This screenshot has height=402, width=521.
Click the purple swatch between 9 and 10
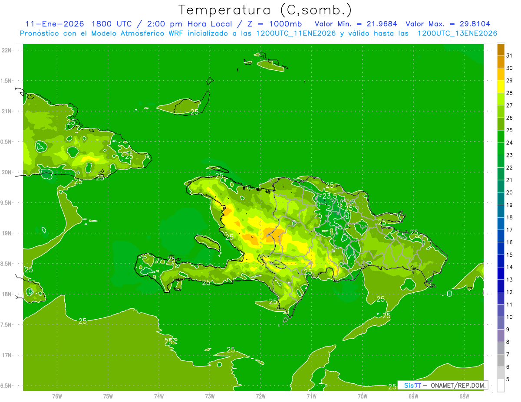(x=501, y=323)
